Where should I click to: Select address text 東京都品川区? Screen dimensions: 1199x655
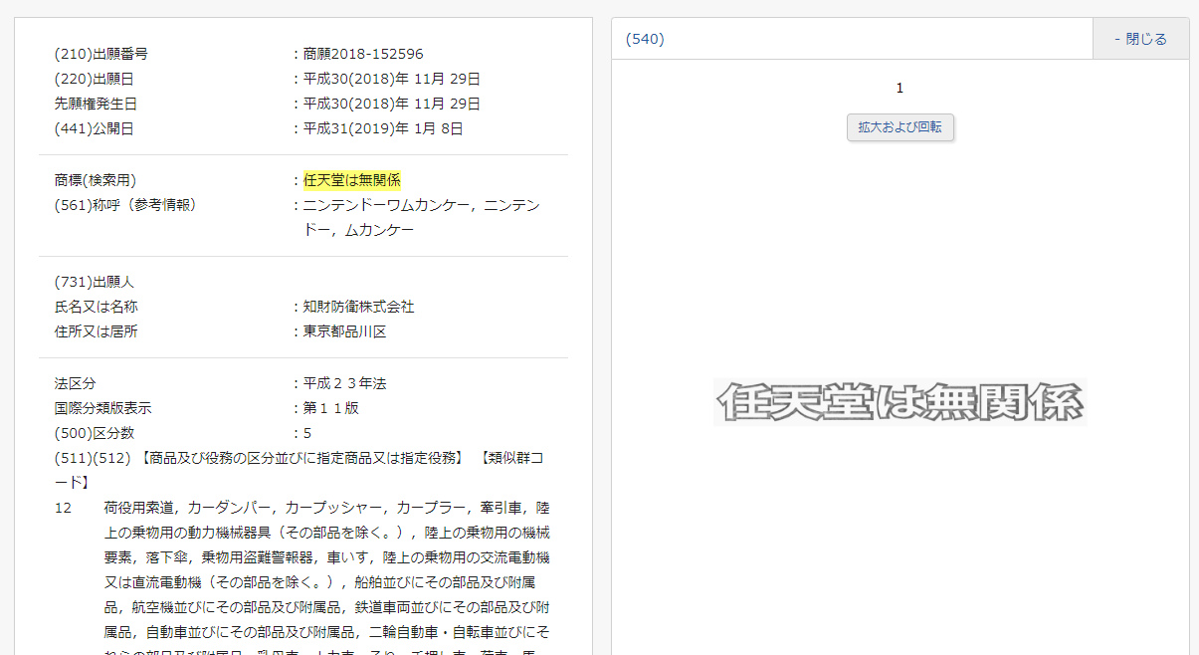pyautogui.click(x=345, y=331)
